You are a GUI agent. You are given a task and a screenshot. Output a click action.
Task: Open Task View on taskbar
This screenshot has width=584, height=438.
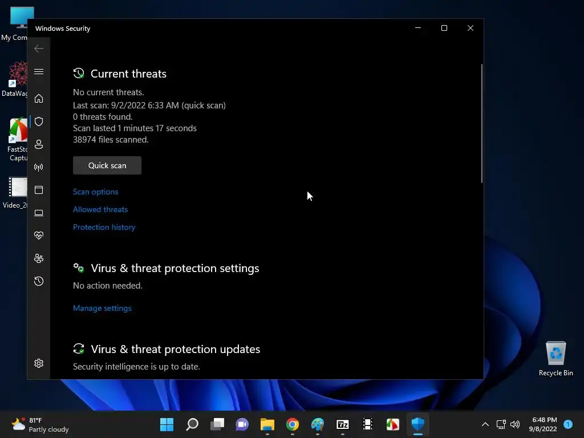(x=217, y=424)
